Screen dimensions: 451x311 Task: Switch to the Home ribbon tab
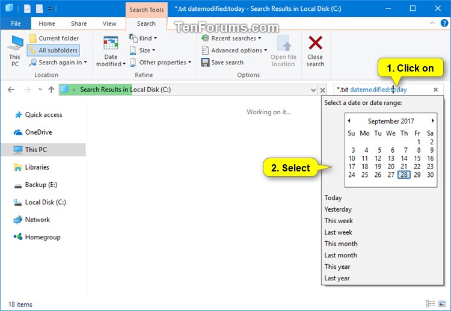click(x=47, y=23)
